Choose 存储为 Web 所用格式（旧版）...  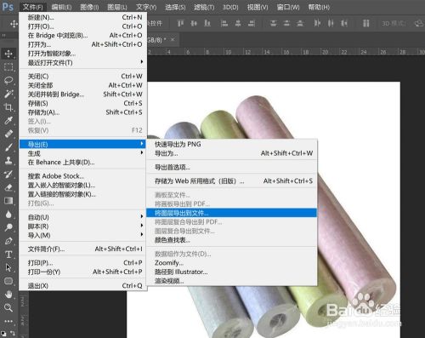tap(231, 180)
